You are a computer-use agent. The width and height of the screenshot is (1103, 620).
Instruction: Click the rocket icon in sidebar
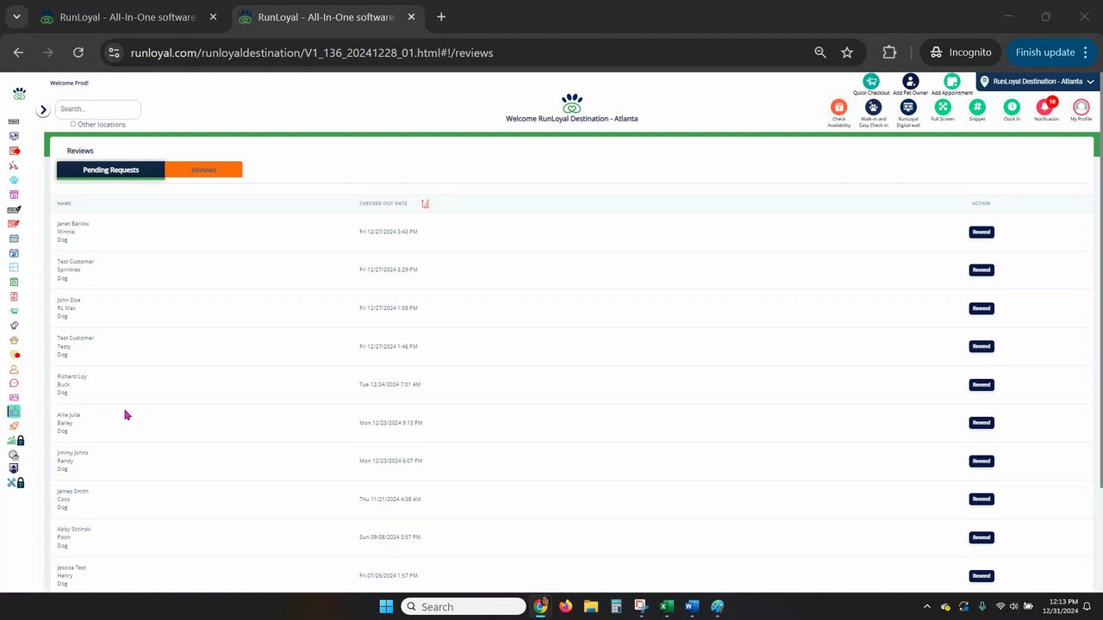14,426
